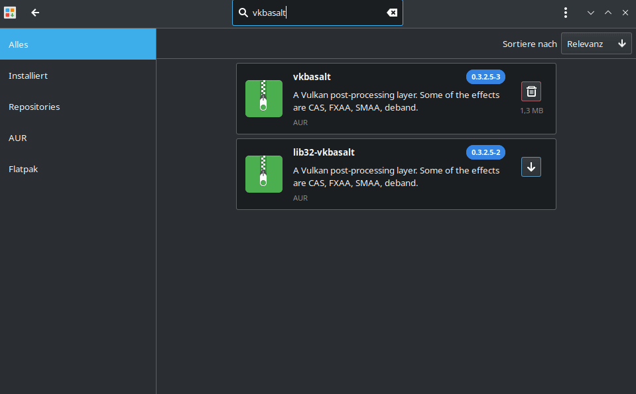Select the Alles category

tap(78, 44)
